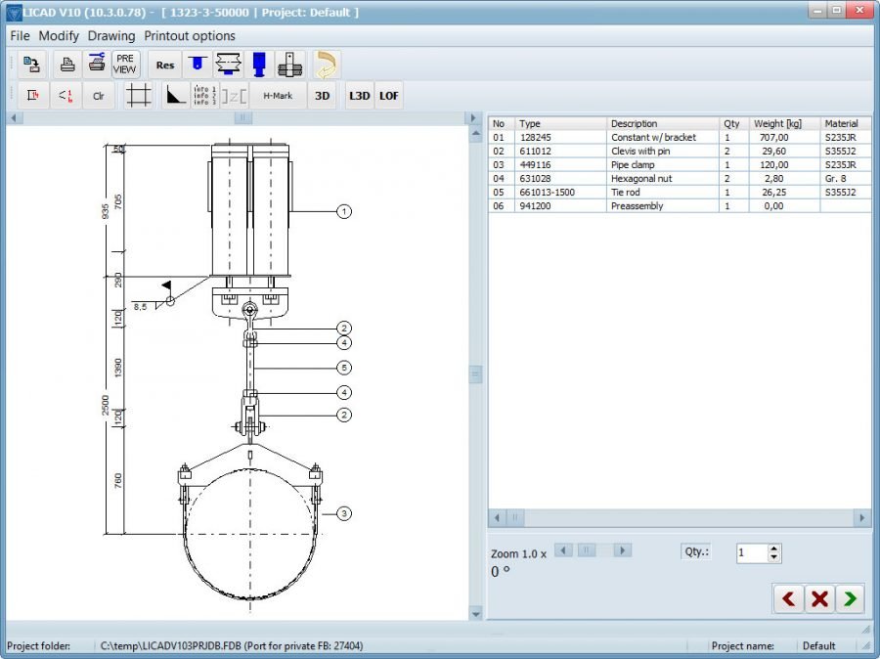Click the printer settings icon
The image size is (880, 659).
coord(96,64)
